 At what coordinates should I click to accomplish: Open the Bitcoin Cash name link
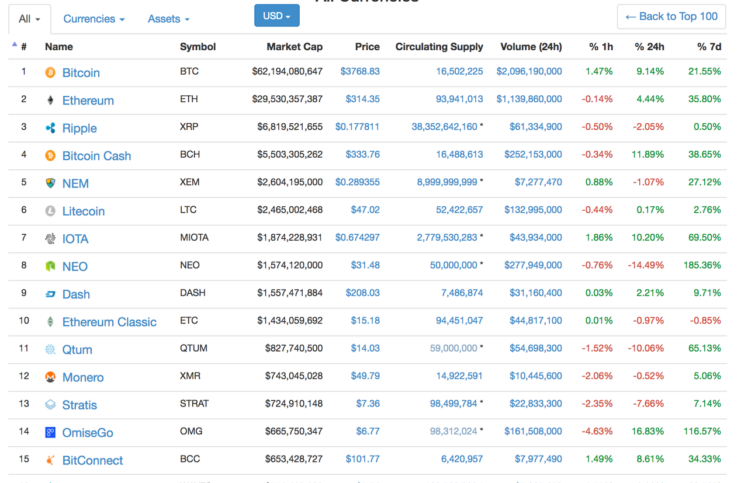(96, 156)
